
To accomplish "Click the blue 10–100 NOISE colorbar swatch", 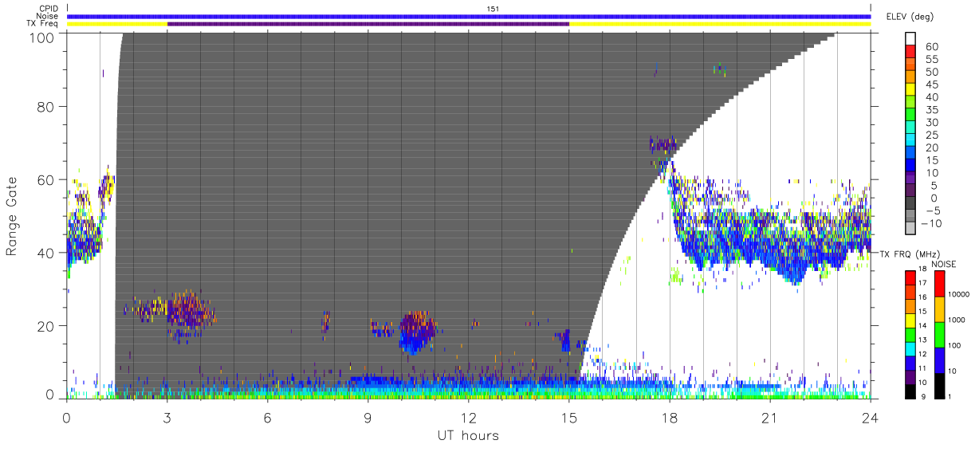I will (x=939, y=360).
